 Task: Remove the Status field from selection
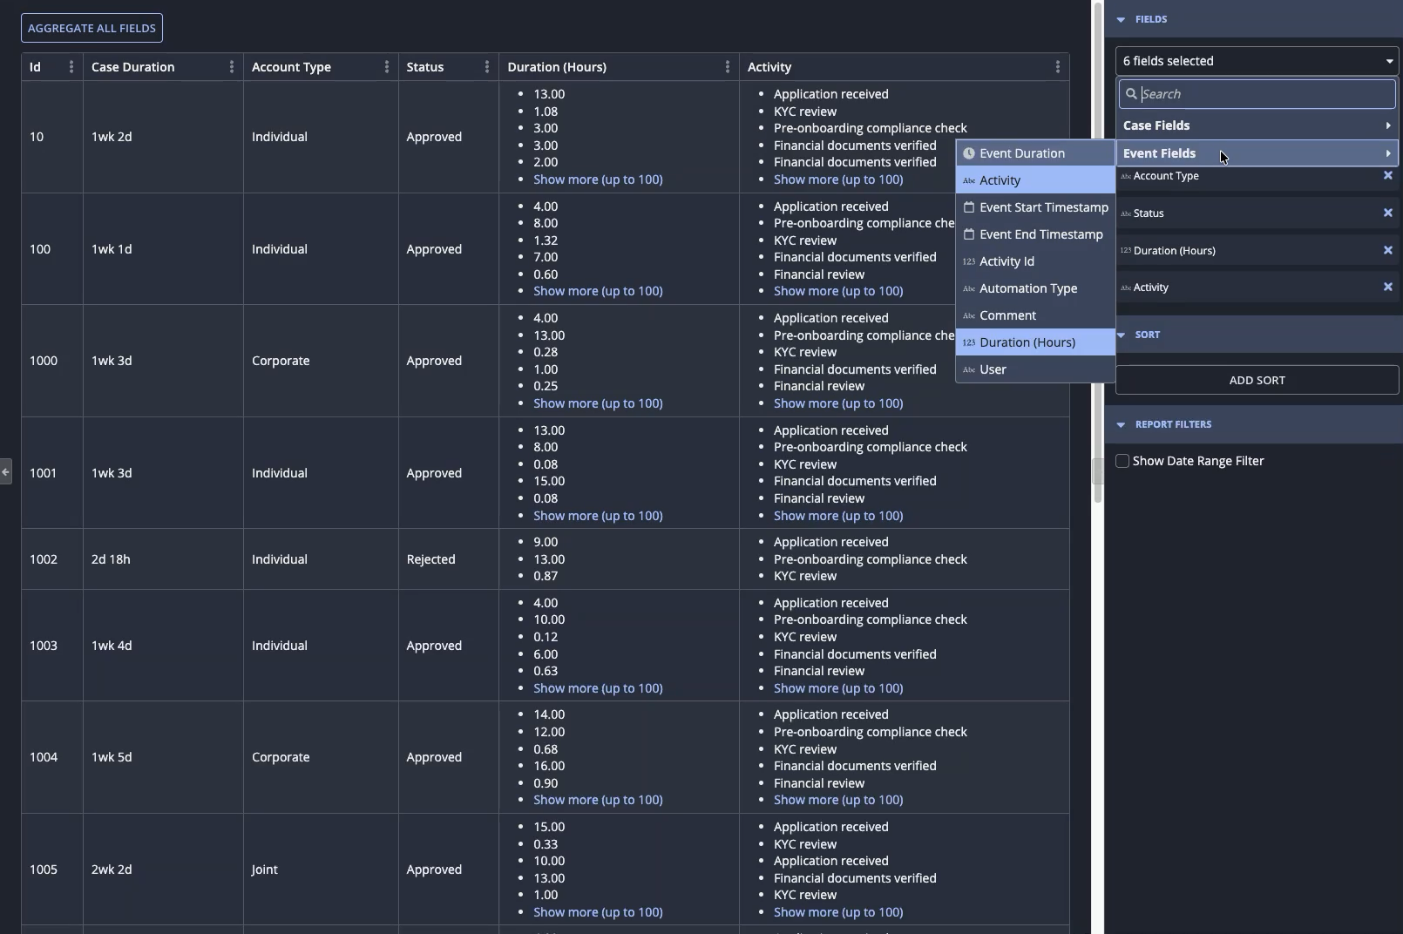click(1388, 213)
